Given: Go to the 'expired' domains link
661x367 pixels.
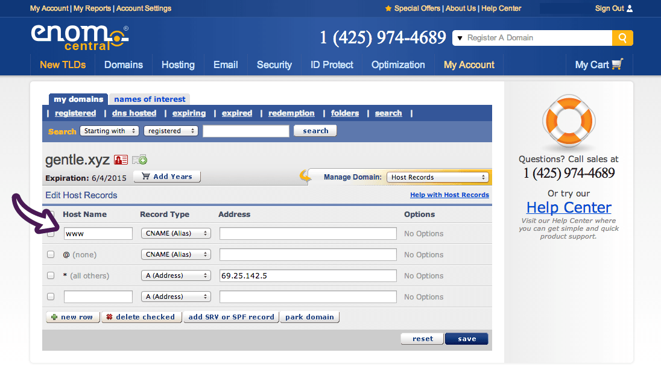Looking at the screenshot, I should coord(237,113).
